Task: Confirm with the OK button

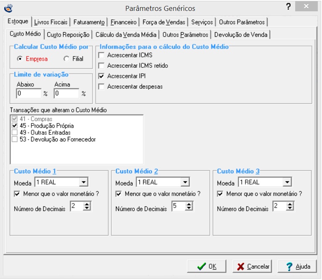Action: pyautogui.click(x=206, y=267)
